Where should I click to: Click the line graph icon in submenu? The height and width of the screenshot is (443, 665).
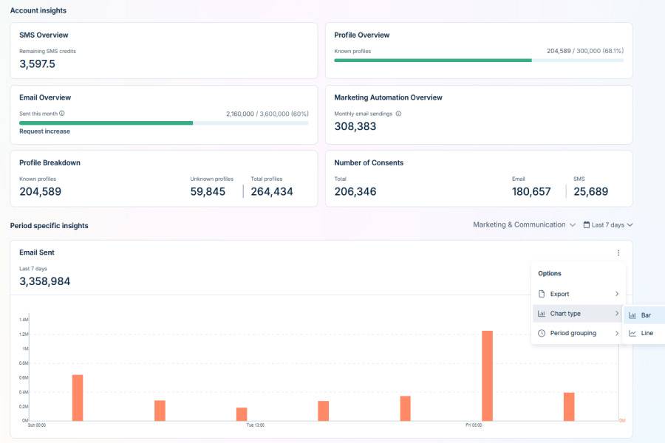click(x=632, y=333)
